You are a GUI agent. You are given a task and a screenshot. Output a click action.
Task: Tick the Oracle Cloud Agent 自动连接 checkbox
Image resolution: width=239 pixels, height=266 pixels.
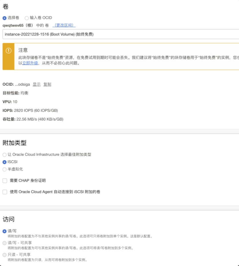pos(5,192)
